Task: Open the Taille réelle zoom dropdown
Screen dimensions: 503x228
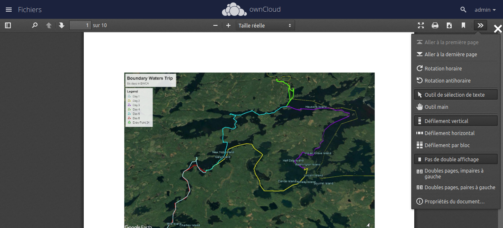Action: coord(265,25)
